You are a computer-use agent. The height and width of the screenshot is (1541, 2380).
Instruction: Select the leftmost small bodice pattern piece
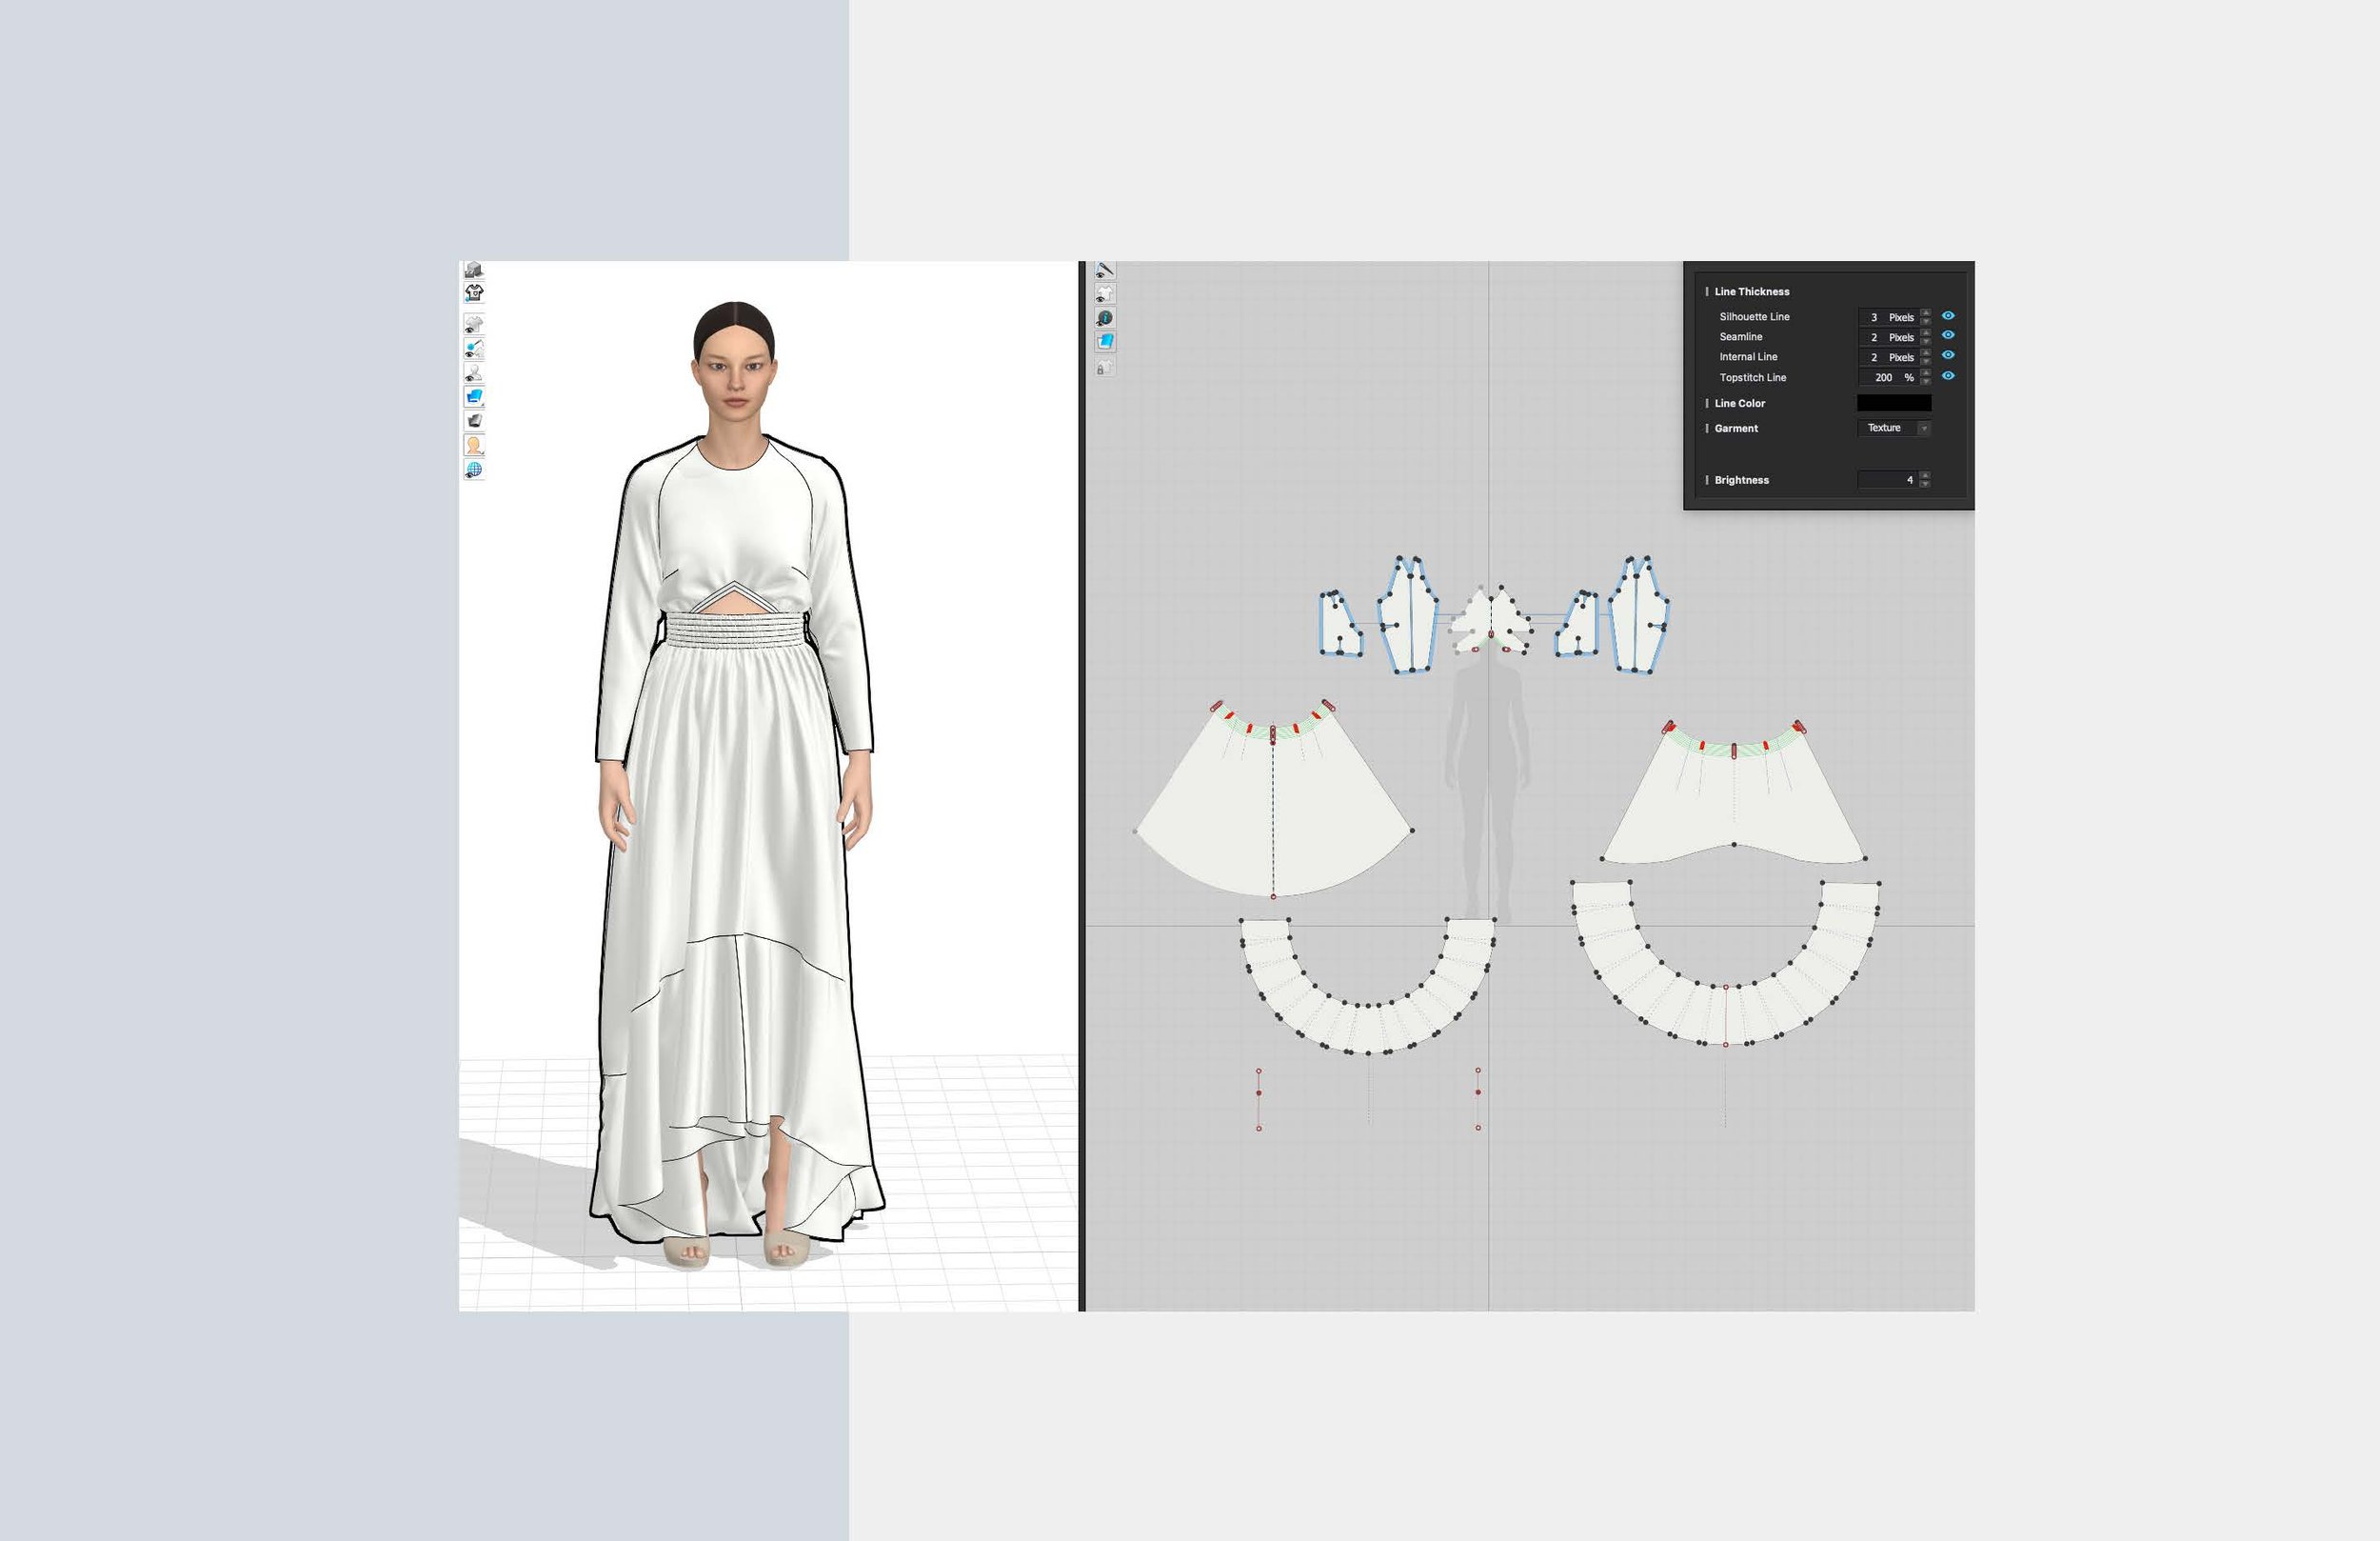(x=1339, y=626)
